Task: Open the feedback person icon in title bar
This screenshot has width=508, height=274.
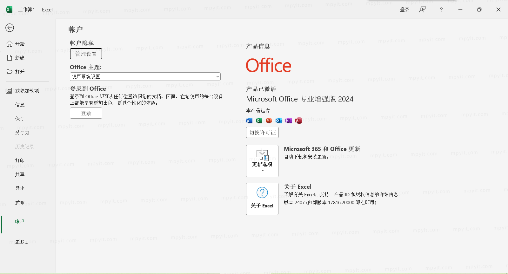Action: coord(422,10)
